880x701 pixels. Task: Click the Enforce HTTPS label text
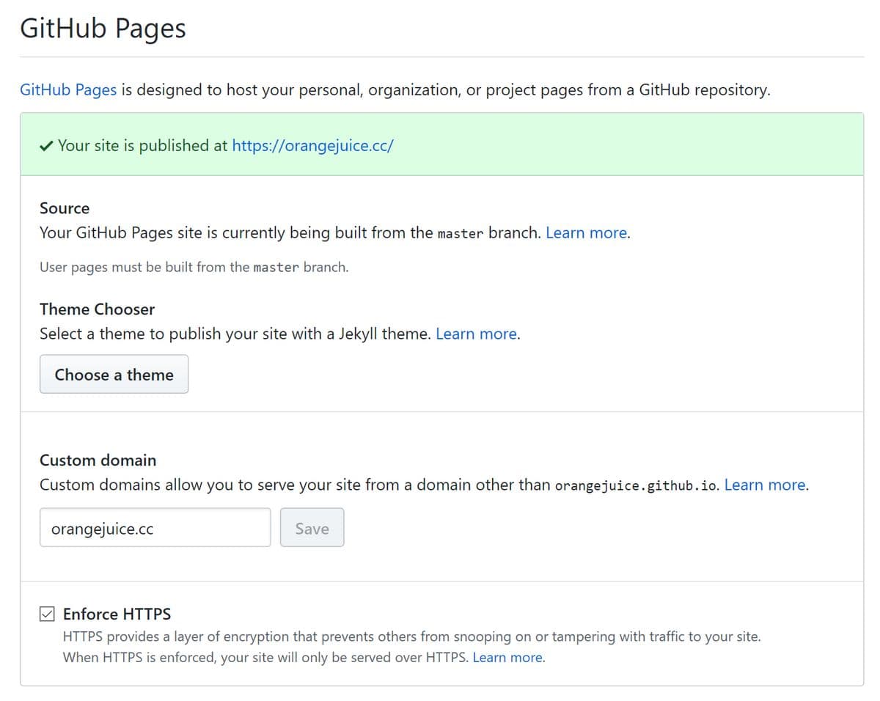117,614
